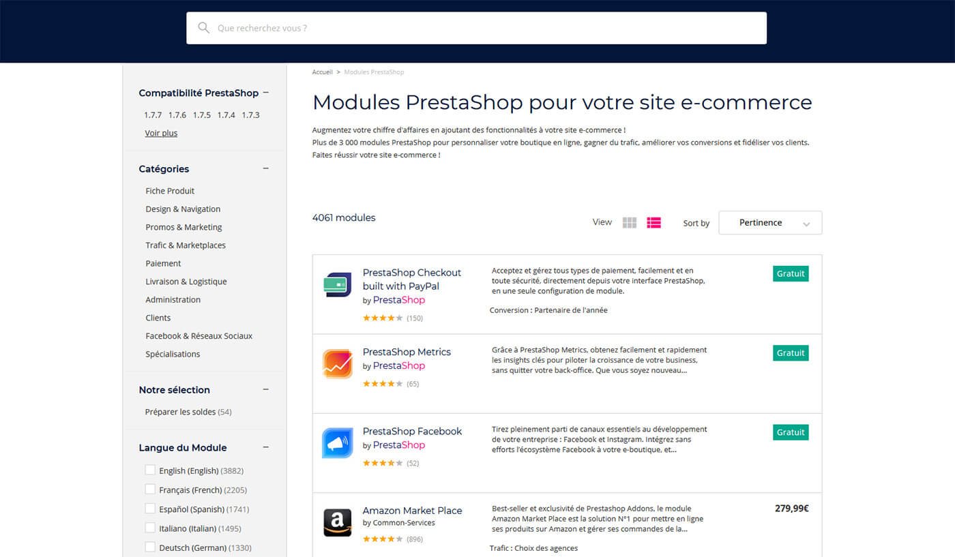The width and height of the screenshot is (955, 557).
Task: Click the 279,99€ price
Action: pyautogui.click(x=792, y=509)
